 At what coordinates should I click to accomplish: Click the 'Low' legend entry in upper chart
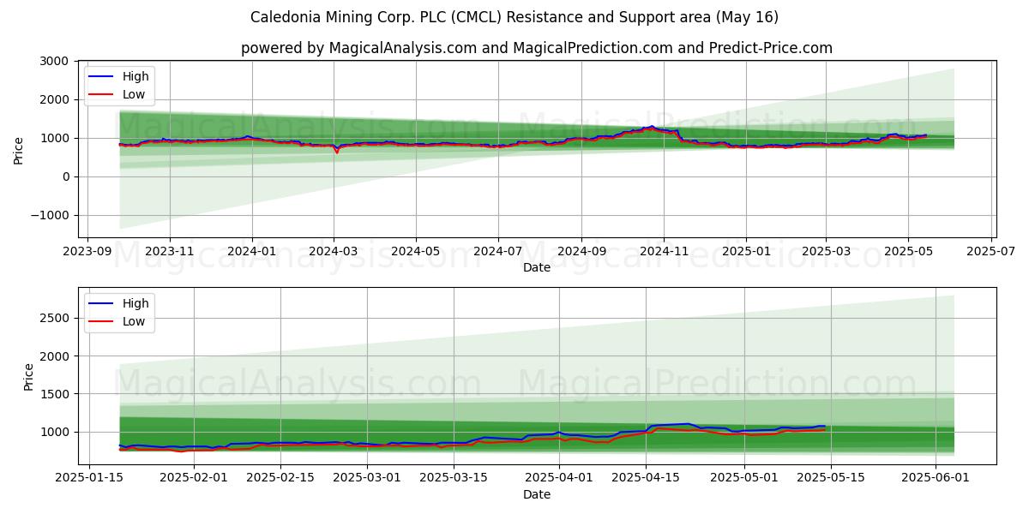click(x=134, y=94)
